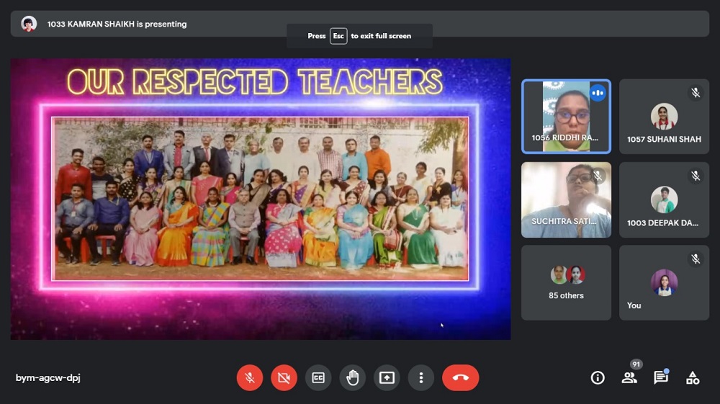Click the 1003 DEEPAK participant tile
This screenshot has width=720, height=404.
[x=664, y=199]
